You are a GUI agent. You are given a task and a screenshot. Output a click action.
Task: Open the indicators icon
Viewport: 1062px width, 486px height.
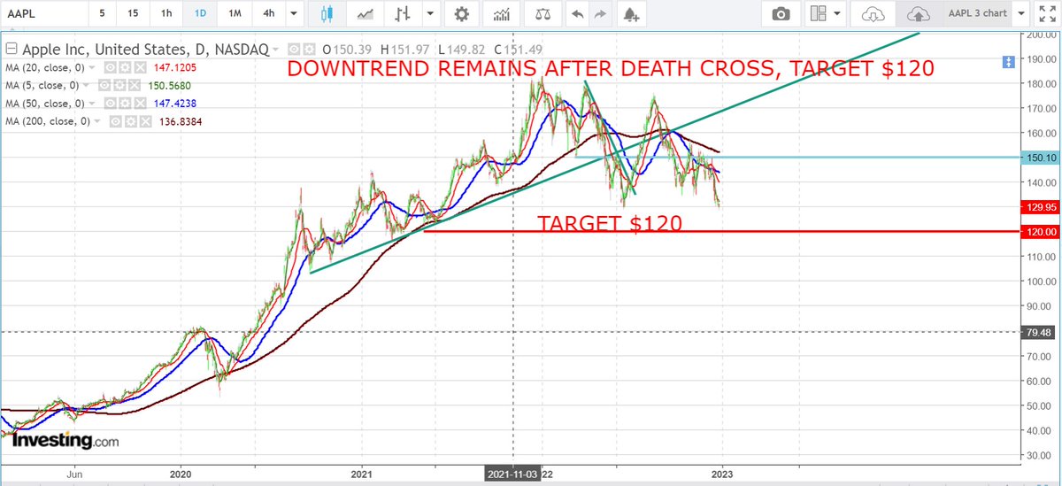point(502,14)
